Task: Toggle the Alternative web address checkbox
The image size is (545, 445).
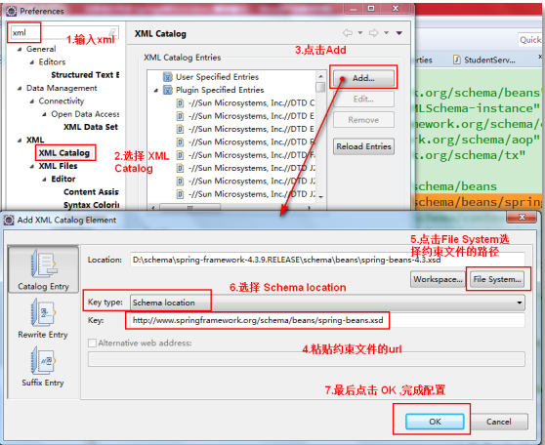Action: click(92, 344)
